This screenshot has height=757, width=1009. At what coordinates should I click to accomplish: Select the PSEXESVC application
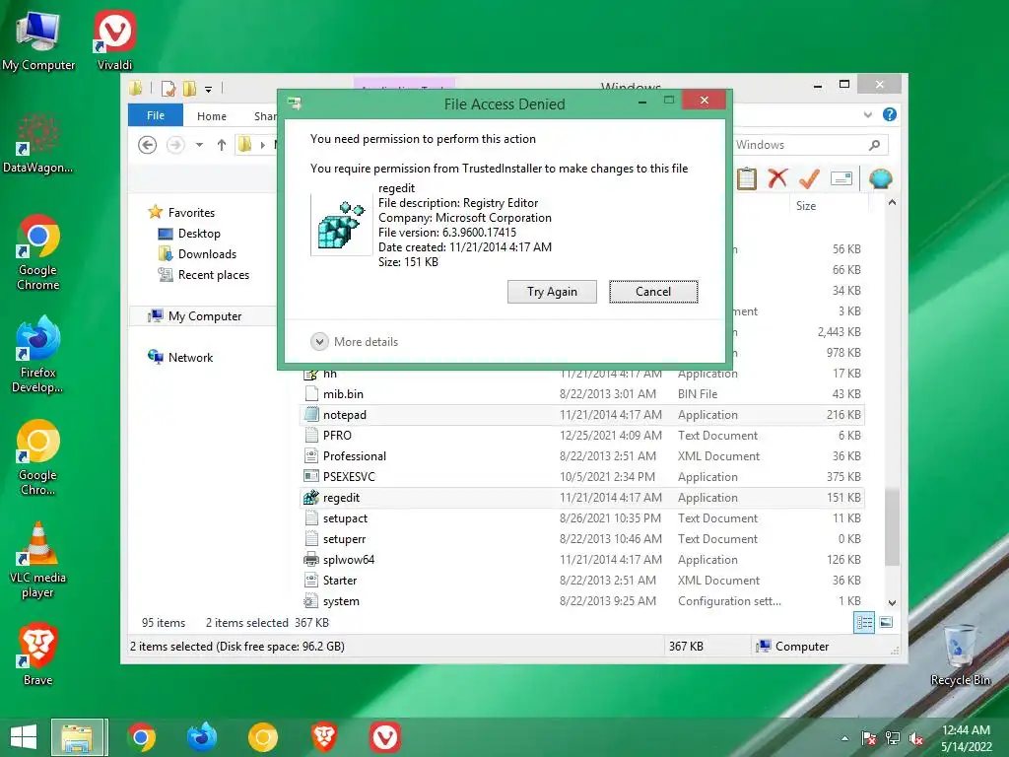click(x=582, y=477)
